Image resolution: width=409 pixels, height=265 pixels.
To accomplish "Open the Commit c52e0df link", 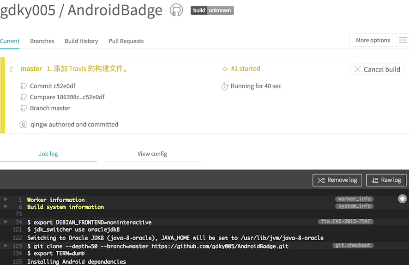I will [53, 86].
